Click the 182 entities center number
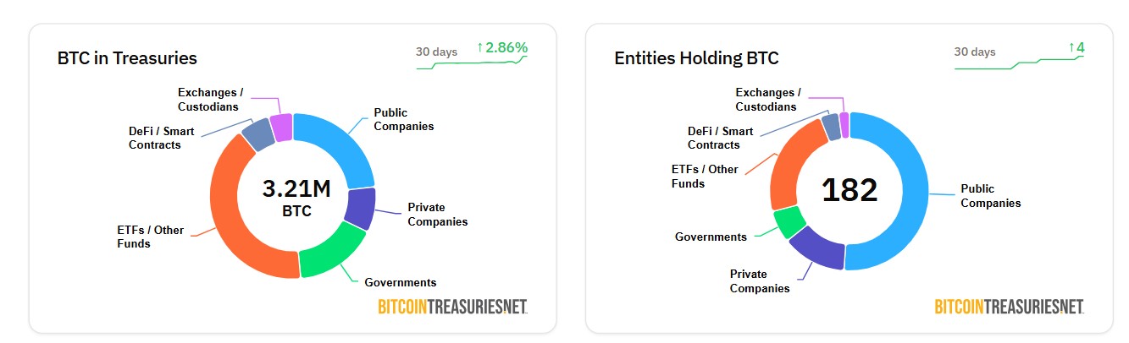1129x343 pixels. (850, 190)
